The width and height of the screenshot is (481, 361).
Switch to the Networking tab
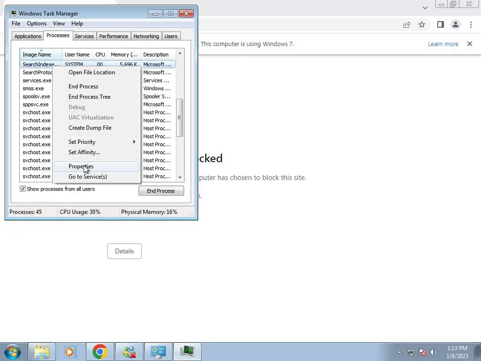click(x=146, y=36)
